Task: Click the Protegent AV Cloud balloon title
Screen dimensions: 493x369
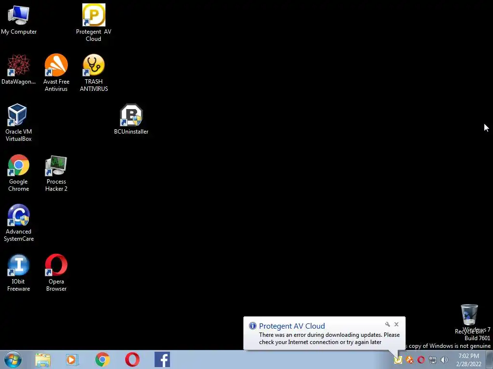Action: tap(292, 326)
